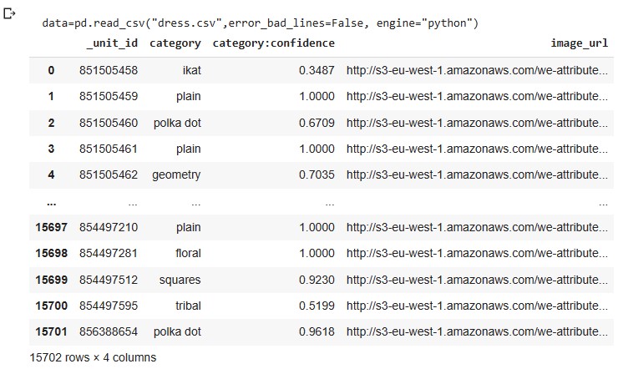Select the category column header
Screen dimensions: 623x369
click(x=175, y=43)
